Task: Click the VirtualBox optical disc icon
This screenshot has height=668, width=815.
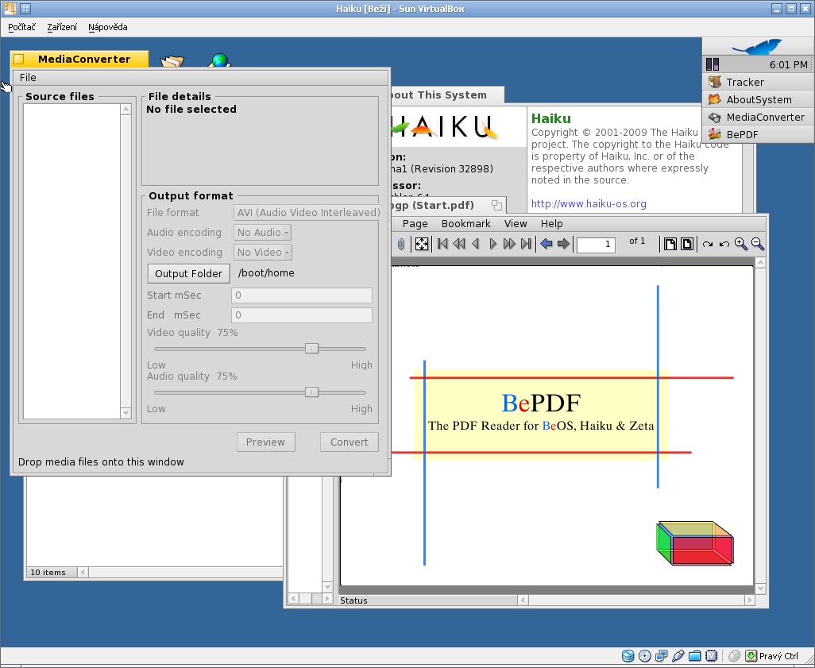Action: [644, 656]
